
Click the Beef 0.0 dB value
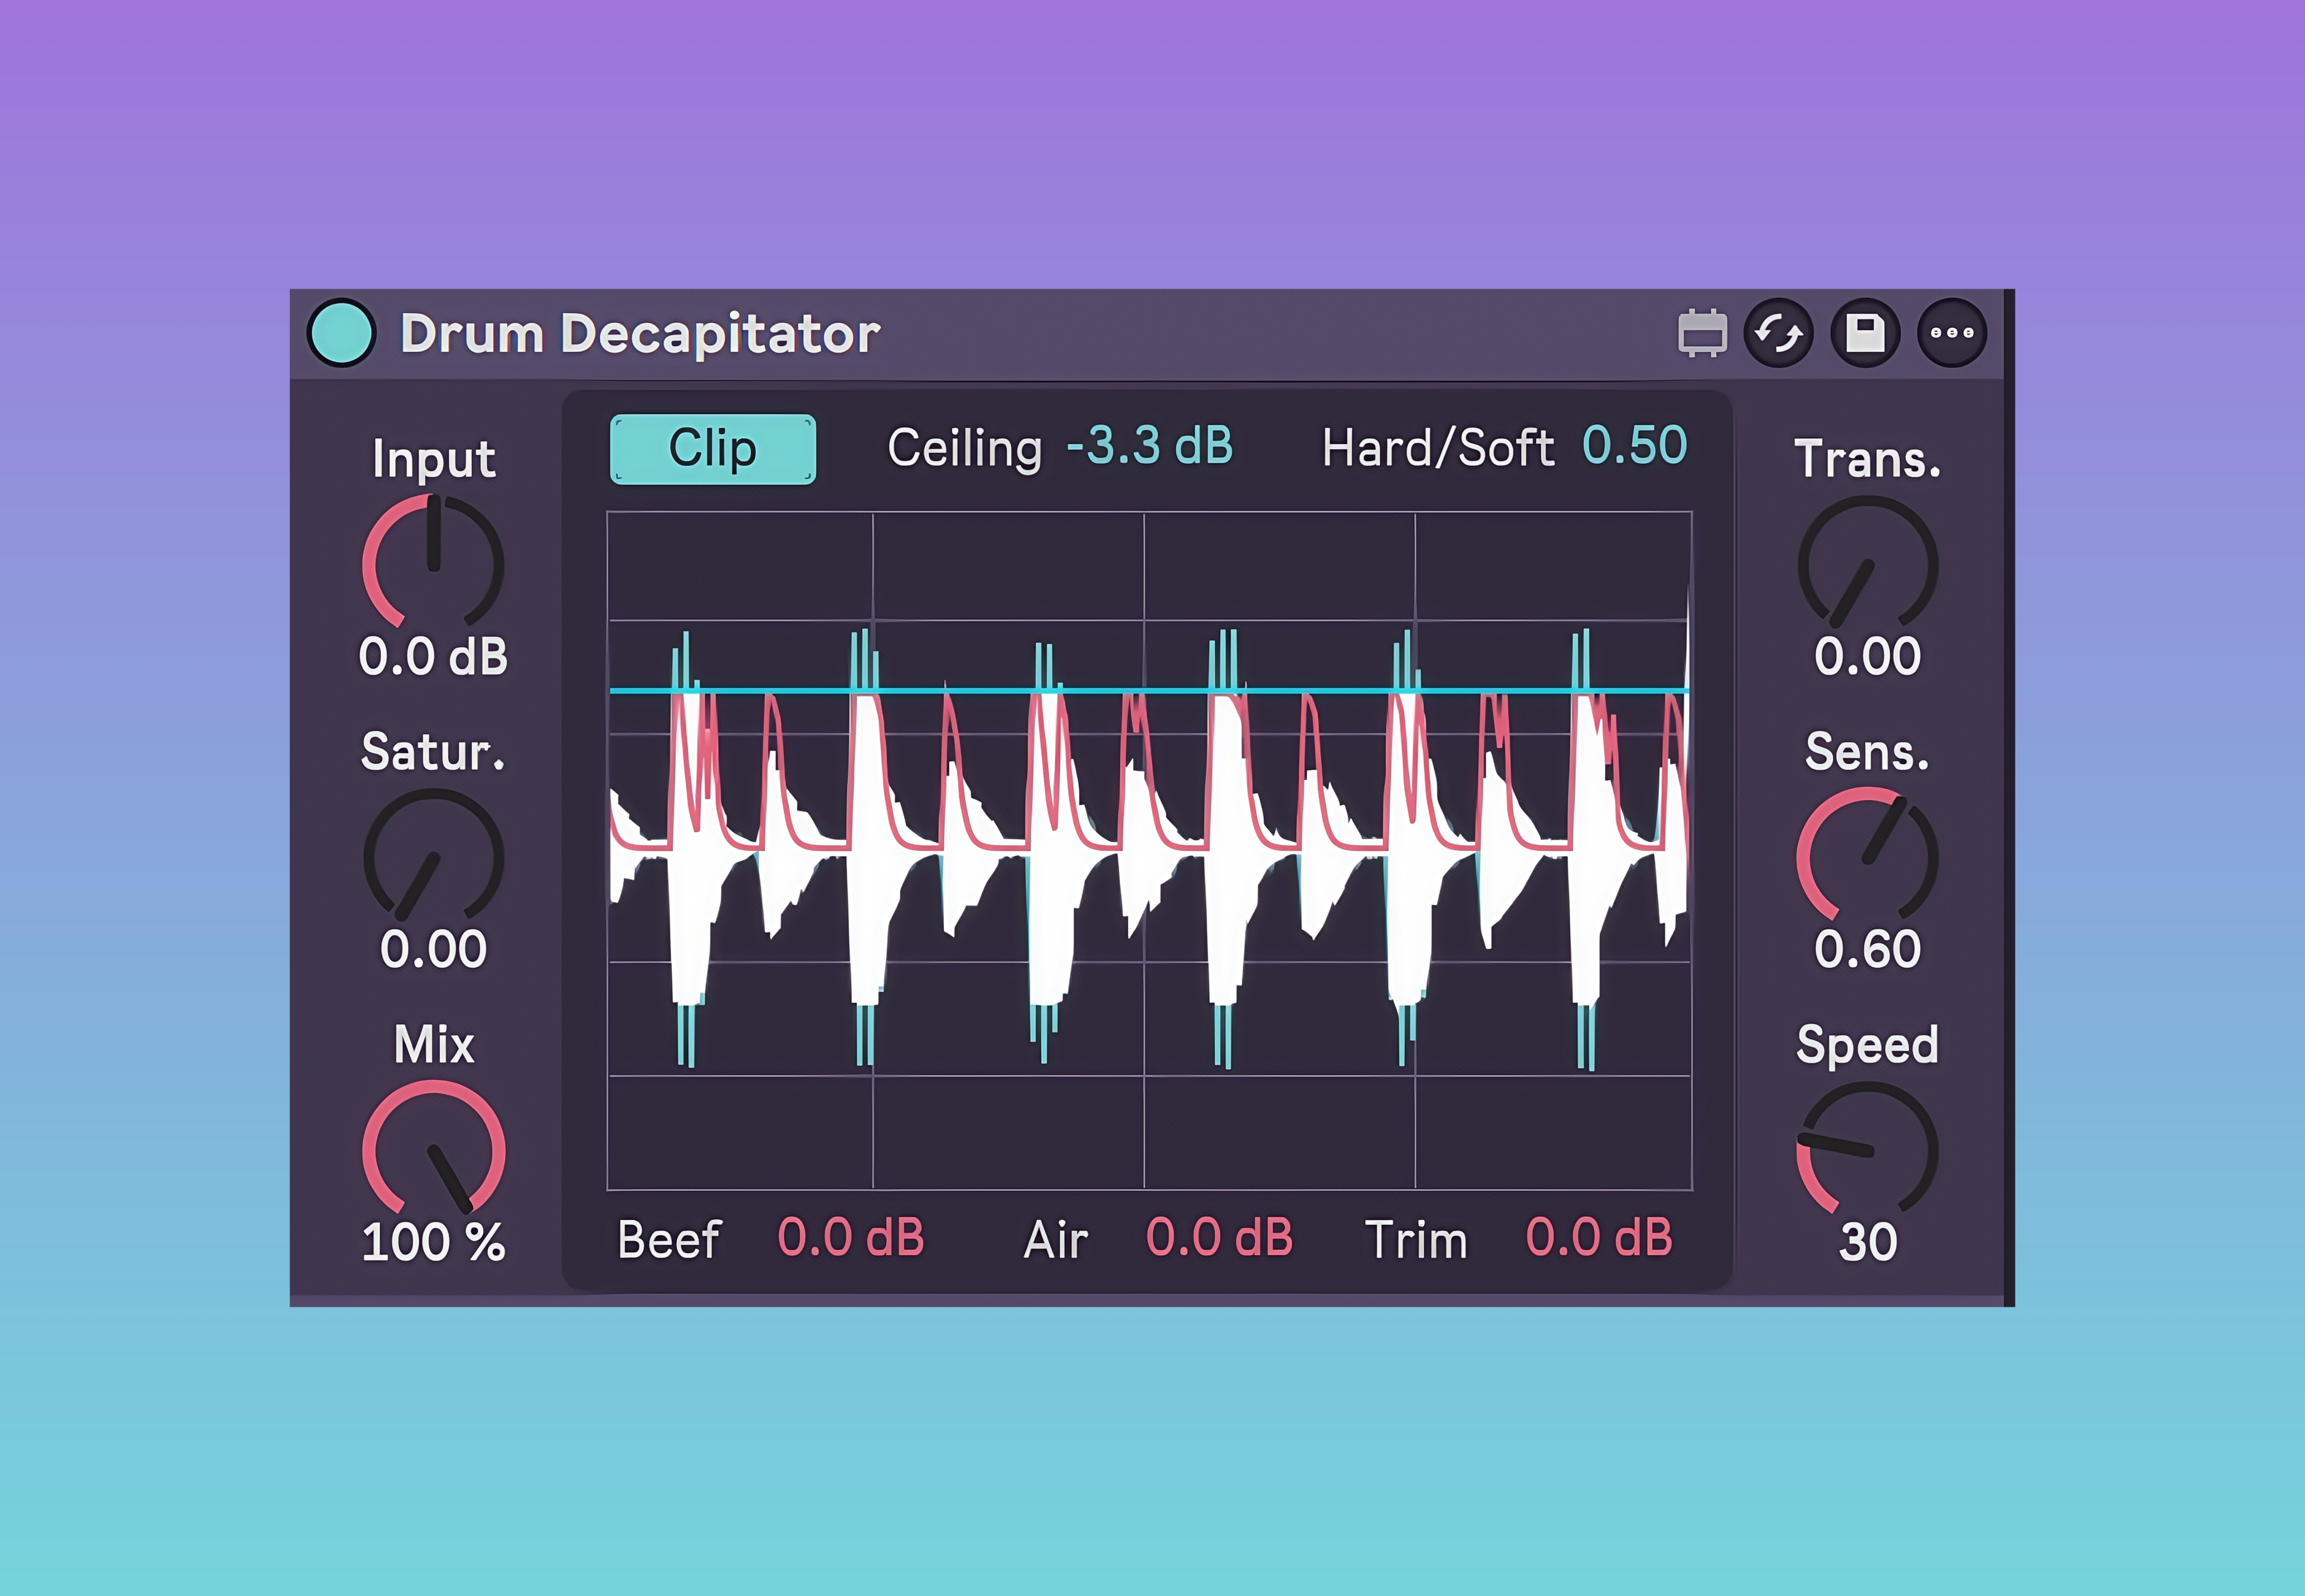(850, 1238)
